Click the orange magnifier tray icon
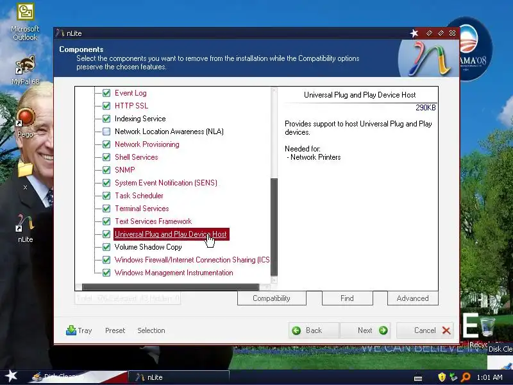 (466, 377)
